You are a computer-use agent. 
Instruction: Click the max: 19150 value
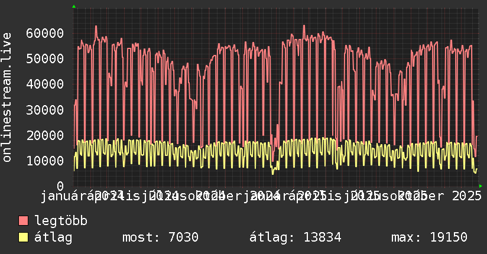click(x=429, y=237)
